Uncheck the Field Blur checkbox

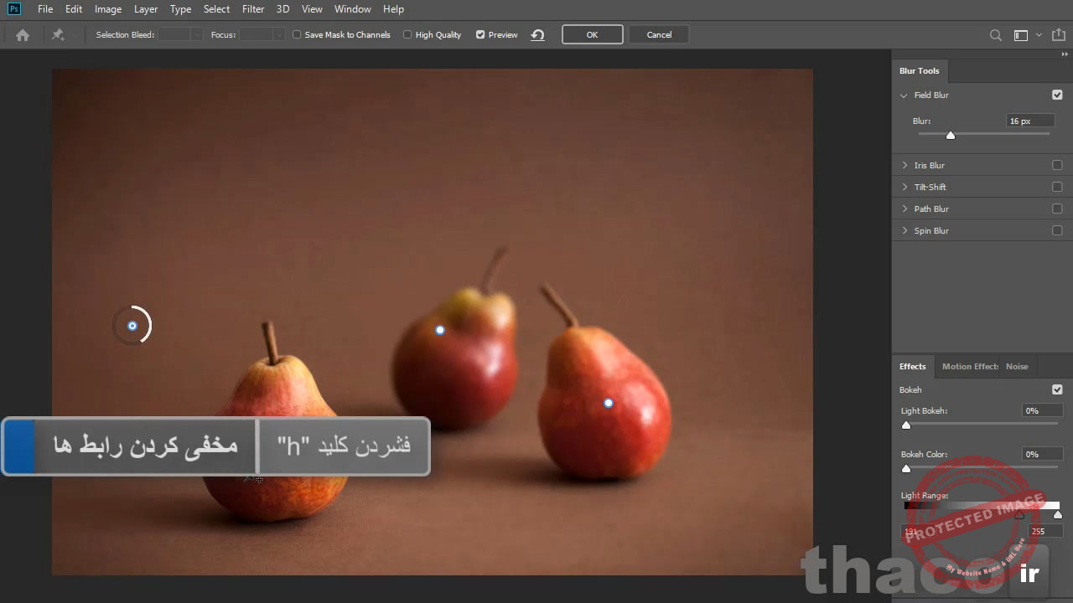coord(1057,95)
